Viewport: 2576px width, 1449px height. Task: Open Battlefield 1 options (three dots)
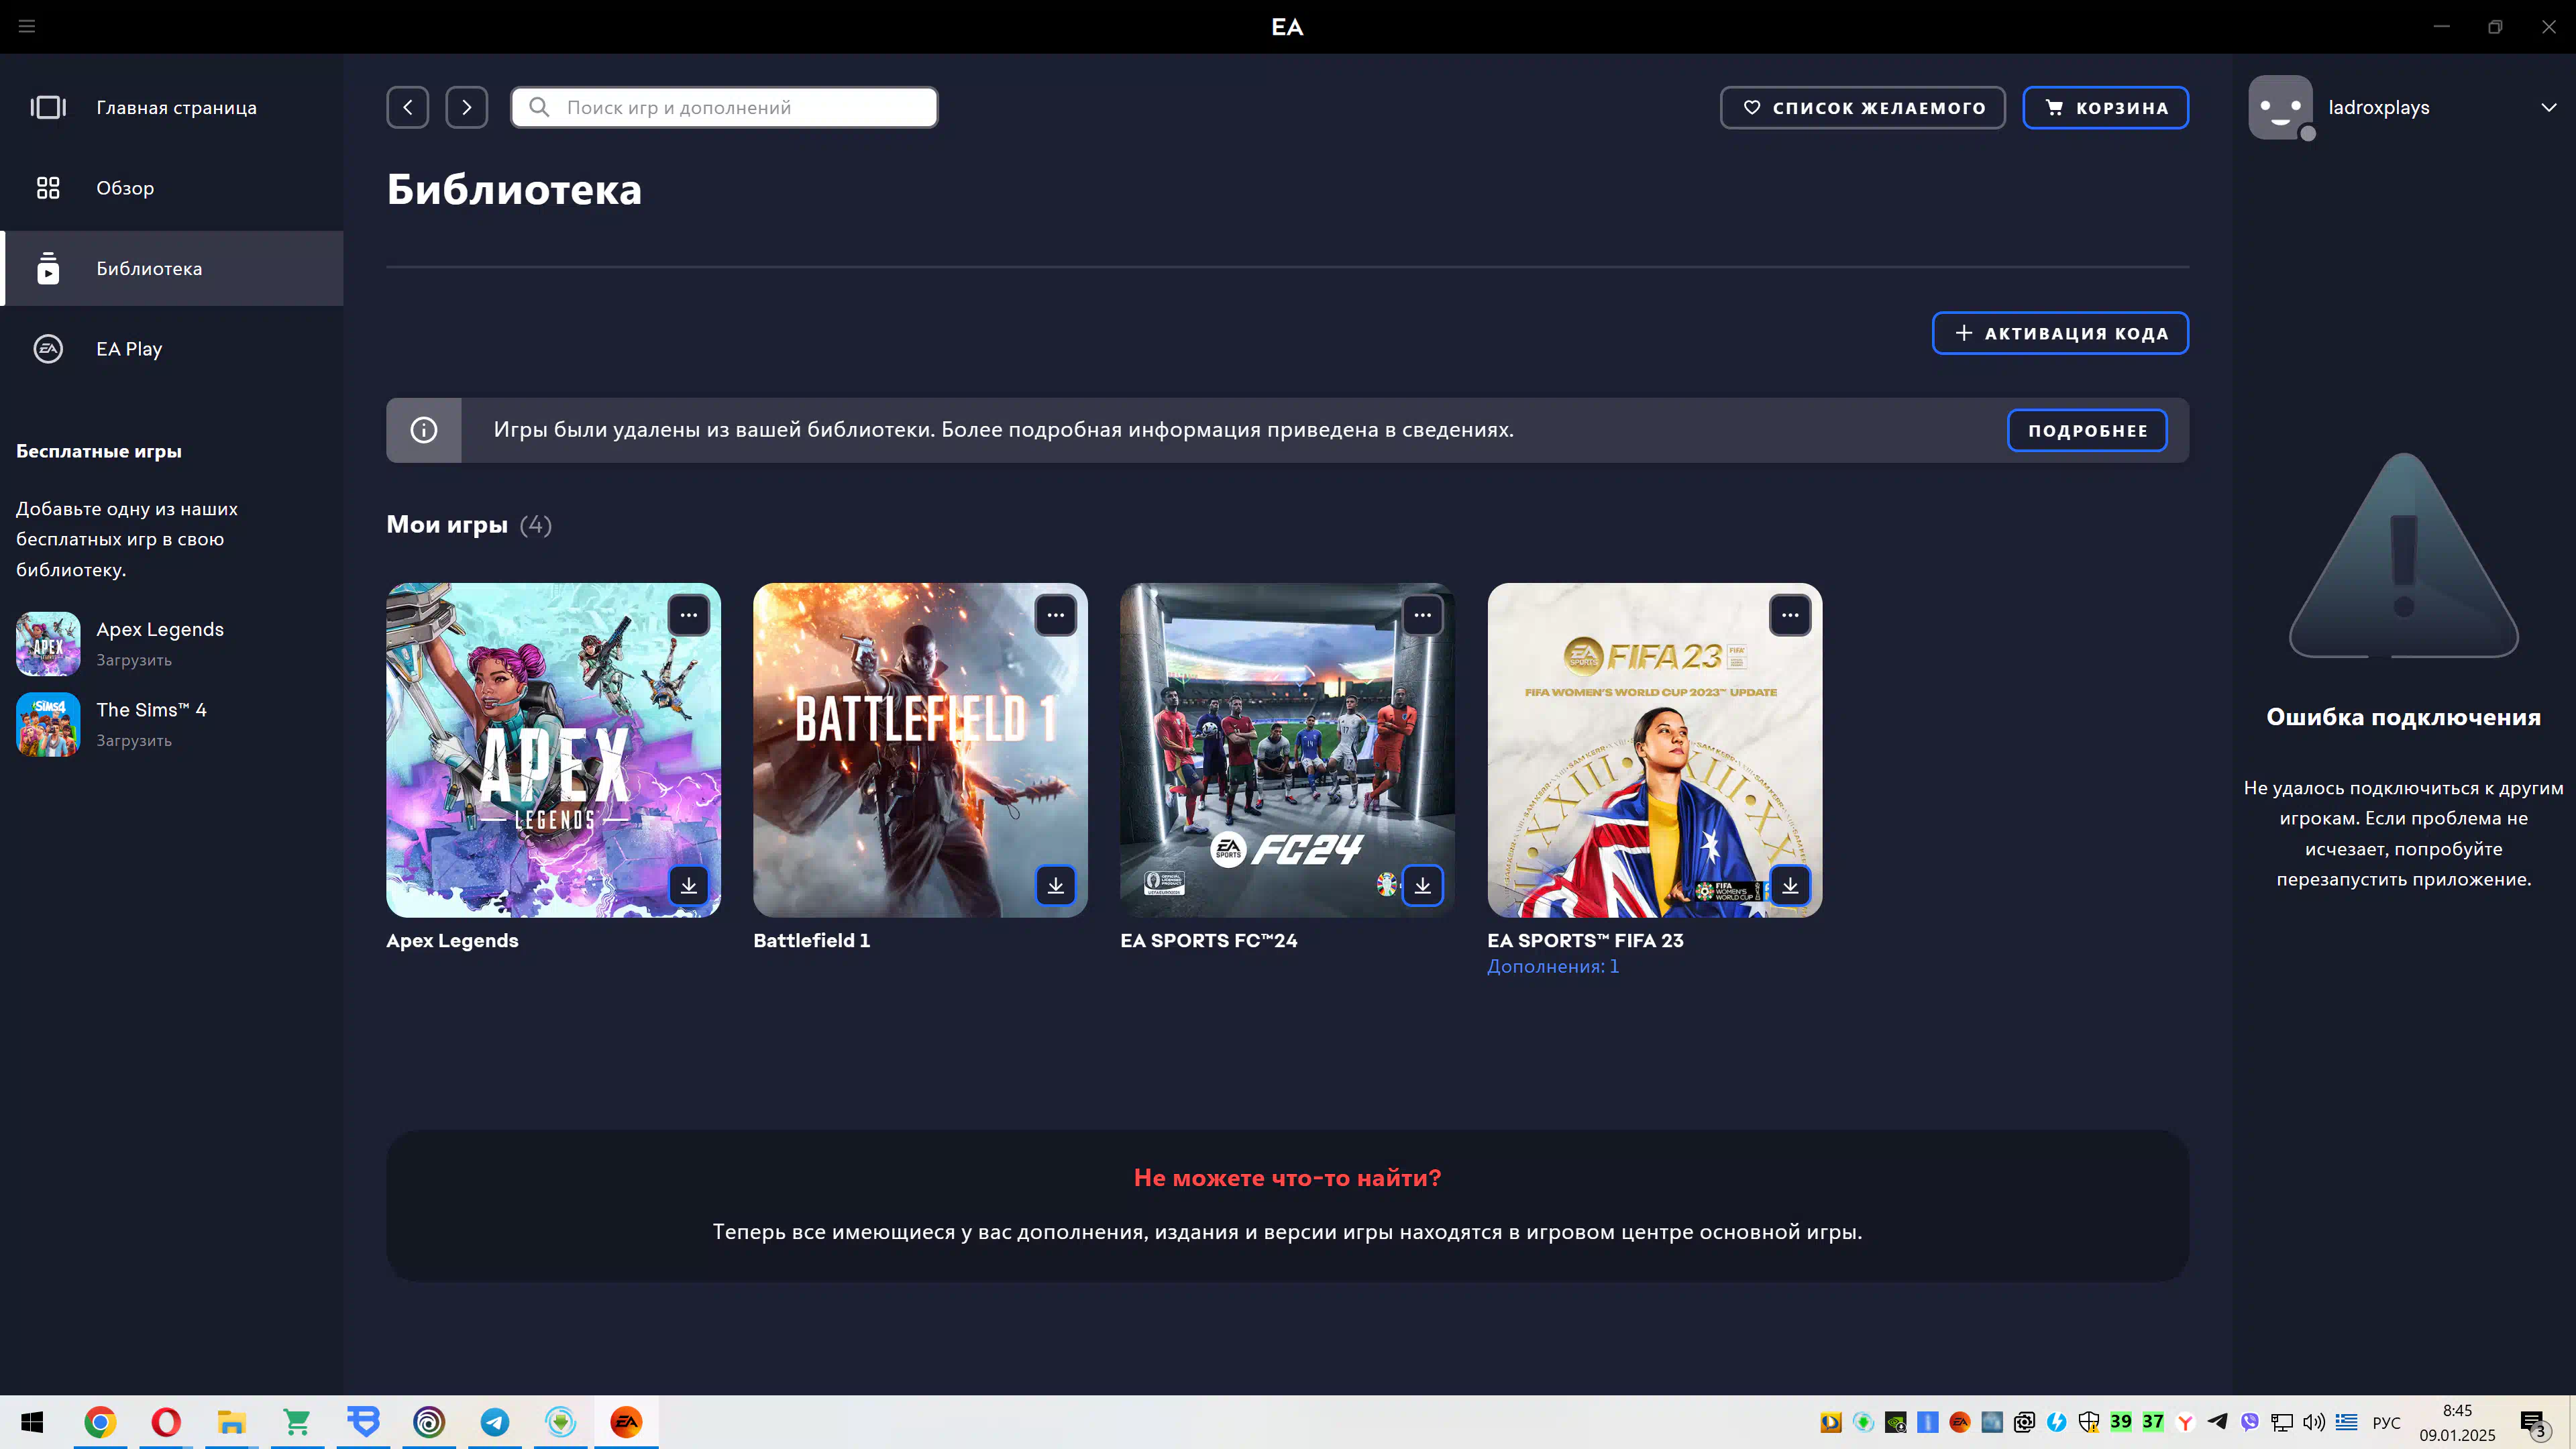click(x=1056, y=615)
